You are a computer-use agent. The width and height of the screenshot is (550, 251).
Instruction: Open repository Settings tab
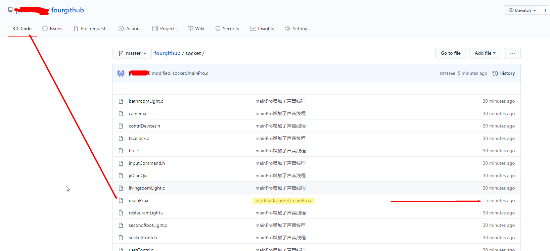tap(297, 29)
